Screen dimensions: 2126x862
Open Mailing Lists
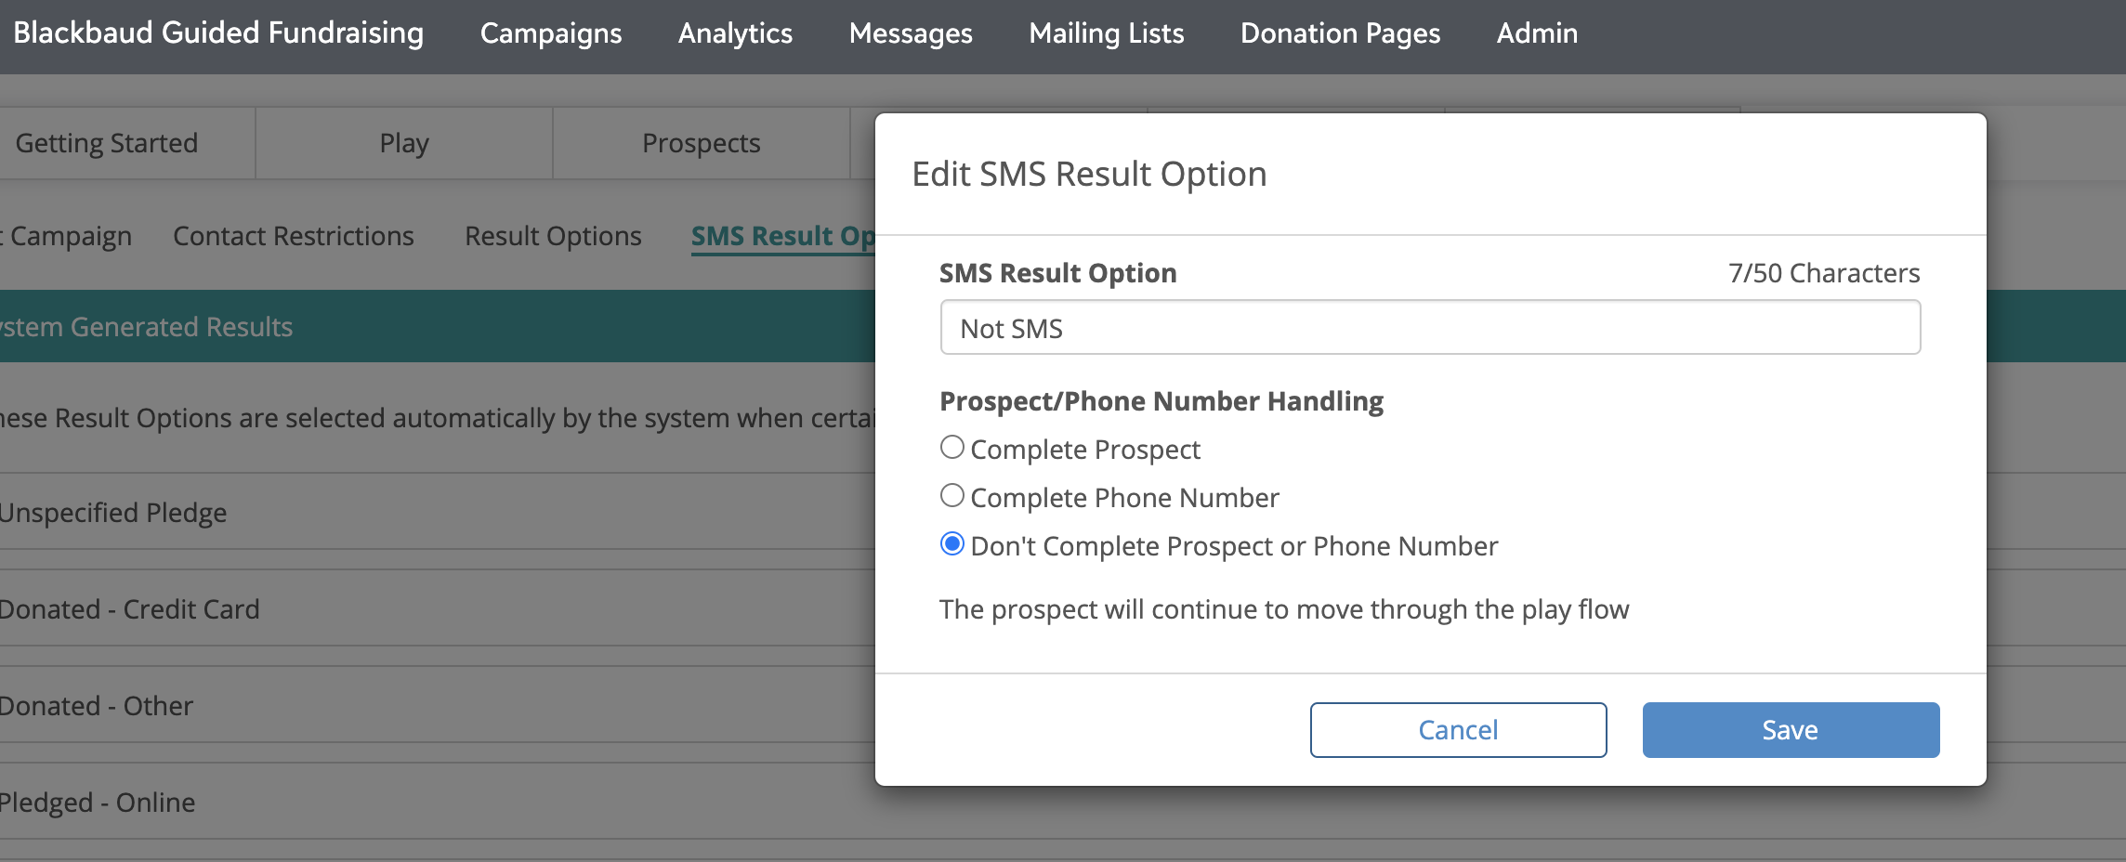(1106, 33)
